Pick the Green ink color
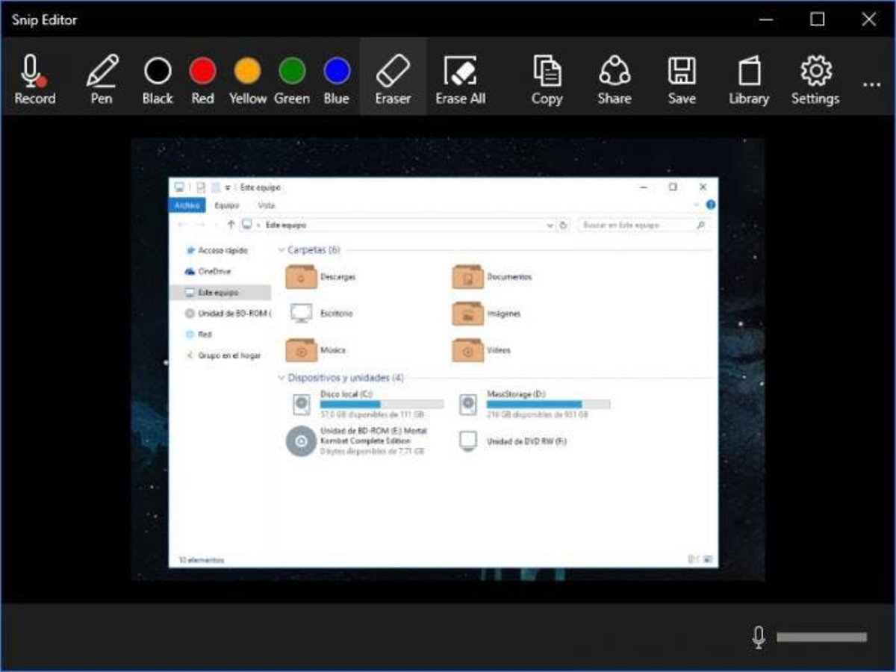The width and height of the screenshot is (896, 672). 292,79
